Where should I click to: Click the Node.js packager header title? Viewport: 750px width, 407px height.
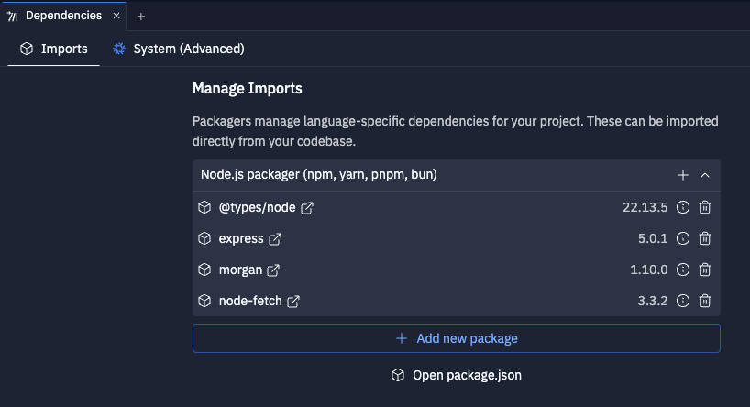coord(318,174)
